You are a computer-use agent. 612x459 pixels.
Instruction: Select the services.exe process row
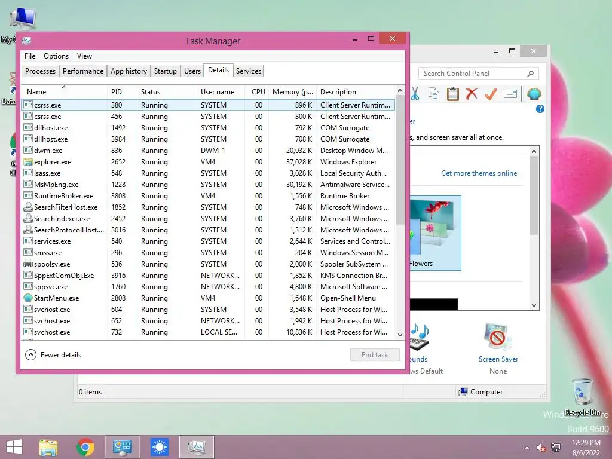(x=207, y=241)
